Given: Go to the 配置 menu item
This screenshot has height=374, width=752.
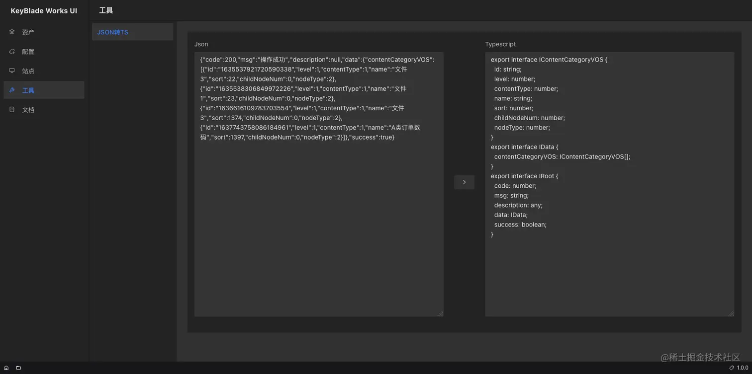Looking at the screenshot, I should (28, 52).
